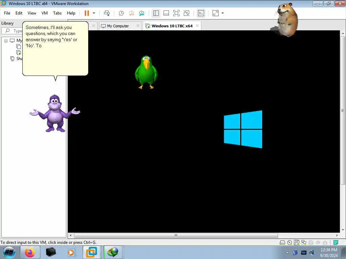The width and height of the screenshot is (346, 259).
Task: Show hidden system tray icons
Action: (x=287, y=253)
